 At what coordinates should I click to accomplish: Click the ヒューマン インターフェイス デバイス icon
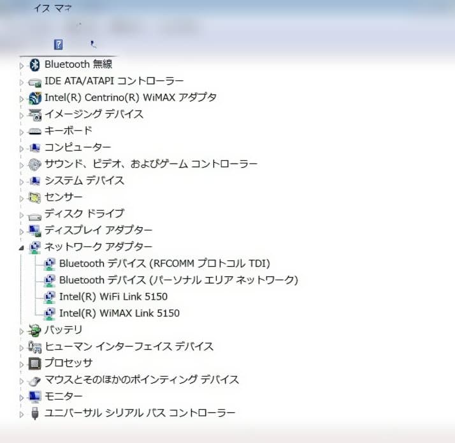coord(35,347)
